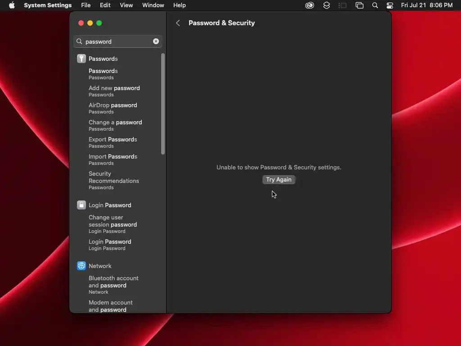Open the layers stack menu bar icon
This screenshot has width=461, height=346.
pyautogui.click(x=326, y=5)
